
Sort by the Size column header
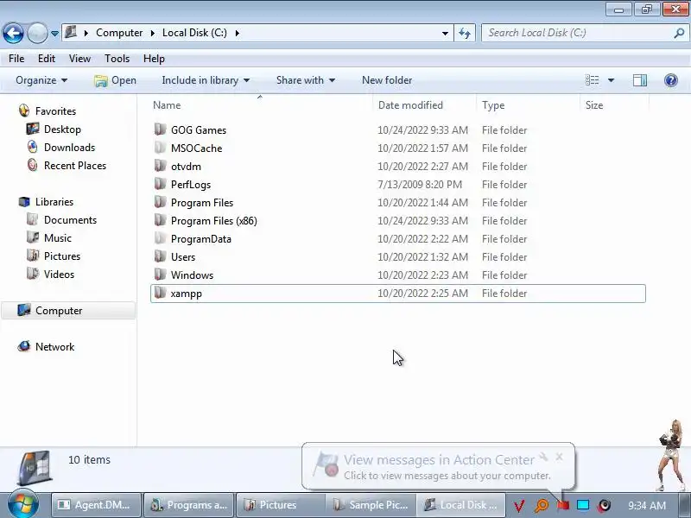pos(594,105)
